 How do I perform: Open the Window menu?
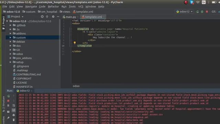pyautogui.click(x=91, y=7)
